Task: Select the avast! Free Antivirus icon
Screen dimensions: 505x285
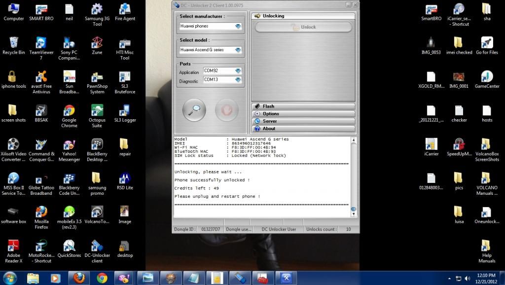Action: [x=41, y=82]
